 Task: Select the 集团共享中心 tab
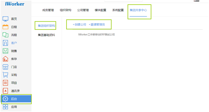tap(138, 10)
